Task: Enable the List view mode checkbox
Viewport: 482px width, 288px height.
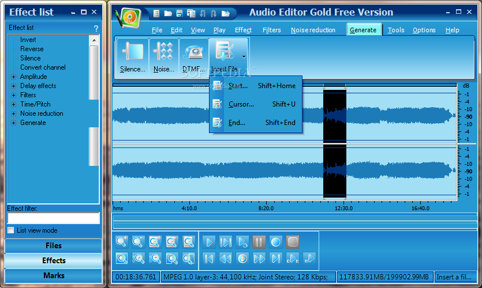Action: pos(11,230)
